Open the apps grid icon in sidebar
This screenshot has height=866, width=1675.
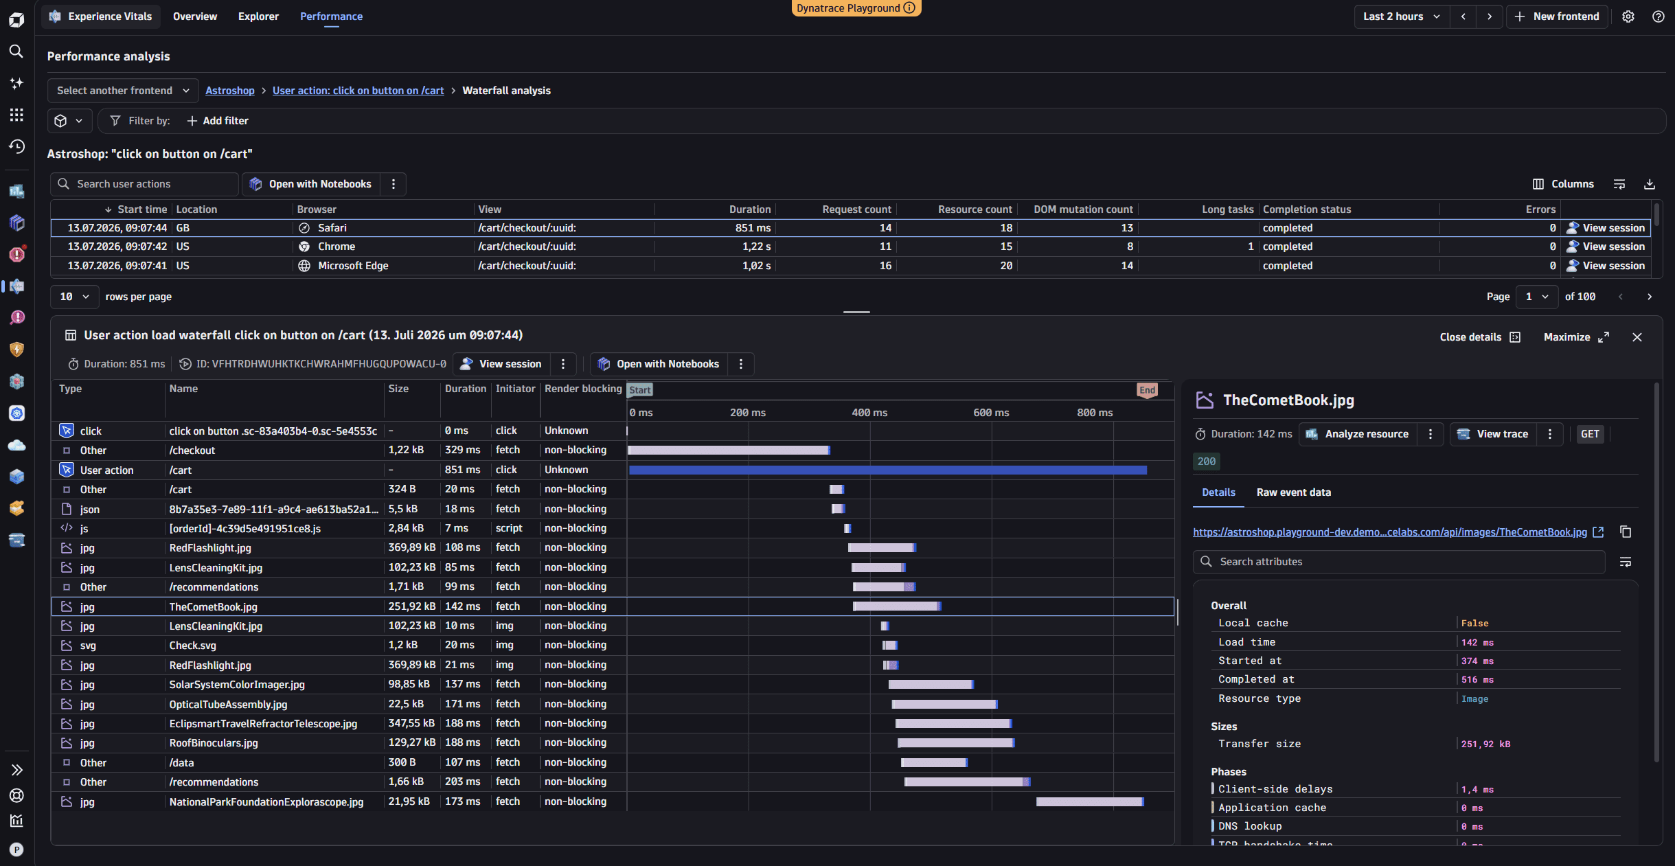16,115
